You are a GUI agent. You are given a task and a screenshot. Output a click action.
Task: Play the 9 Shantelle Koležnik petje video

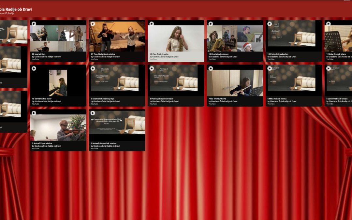(x=93, y=68)
